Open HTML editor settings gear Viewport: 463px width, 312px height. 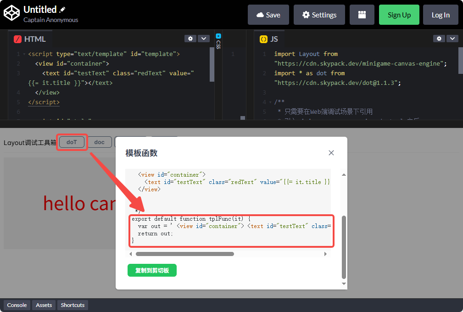[190, 39]
